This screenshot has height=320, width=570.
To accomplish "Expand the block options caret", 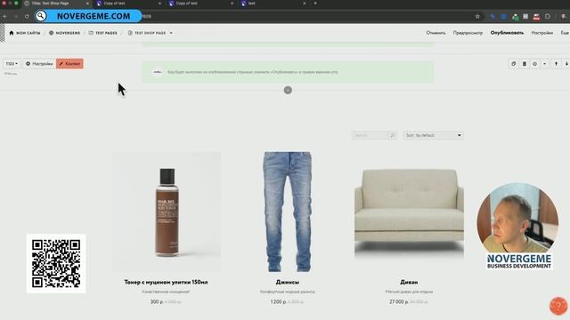I will point(544,64).
